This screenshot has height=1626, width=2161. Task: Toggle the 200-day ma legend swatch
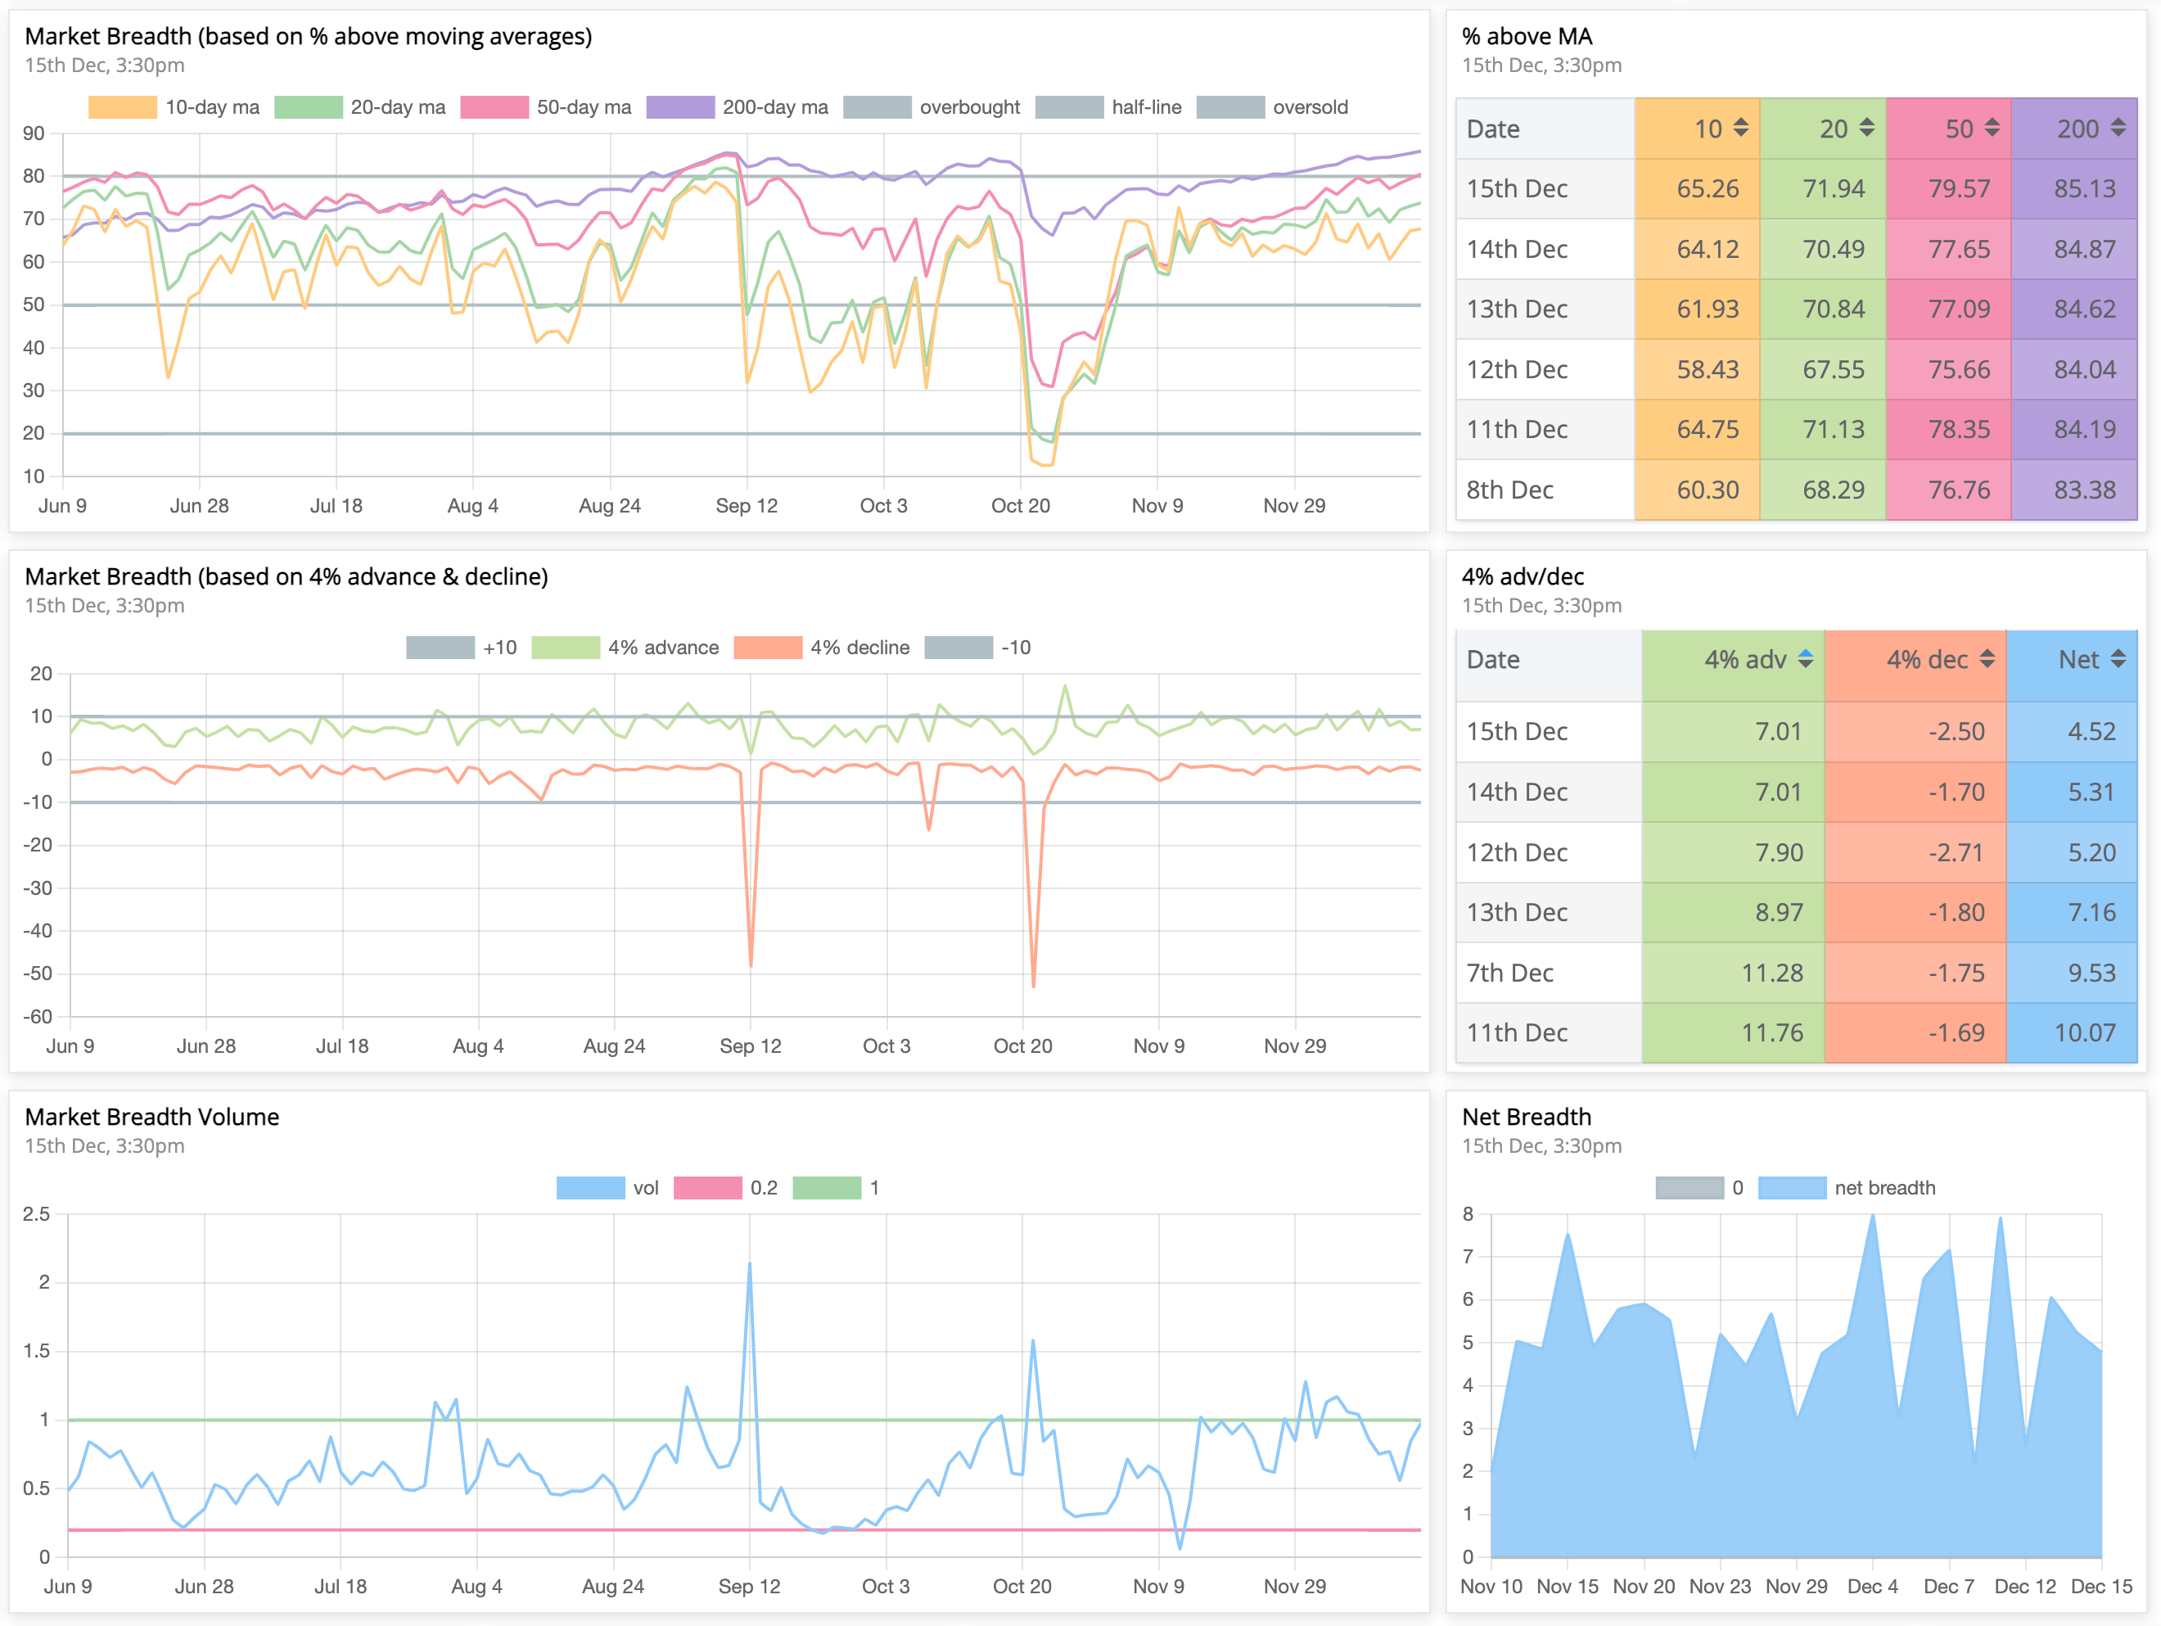coord(681,107)
